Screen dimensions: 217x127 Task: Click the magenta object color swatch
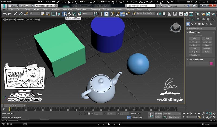[211, 64]
